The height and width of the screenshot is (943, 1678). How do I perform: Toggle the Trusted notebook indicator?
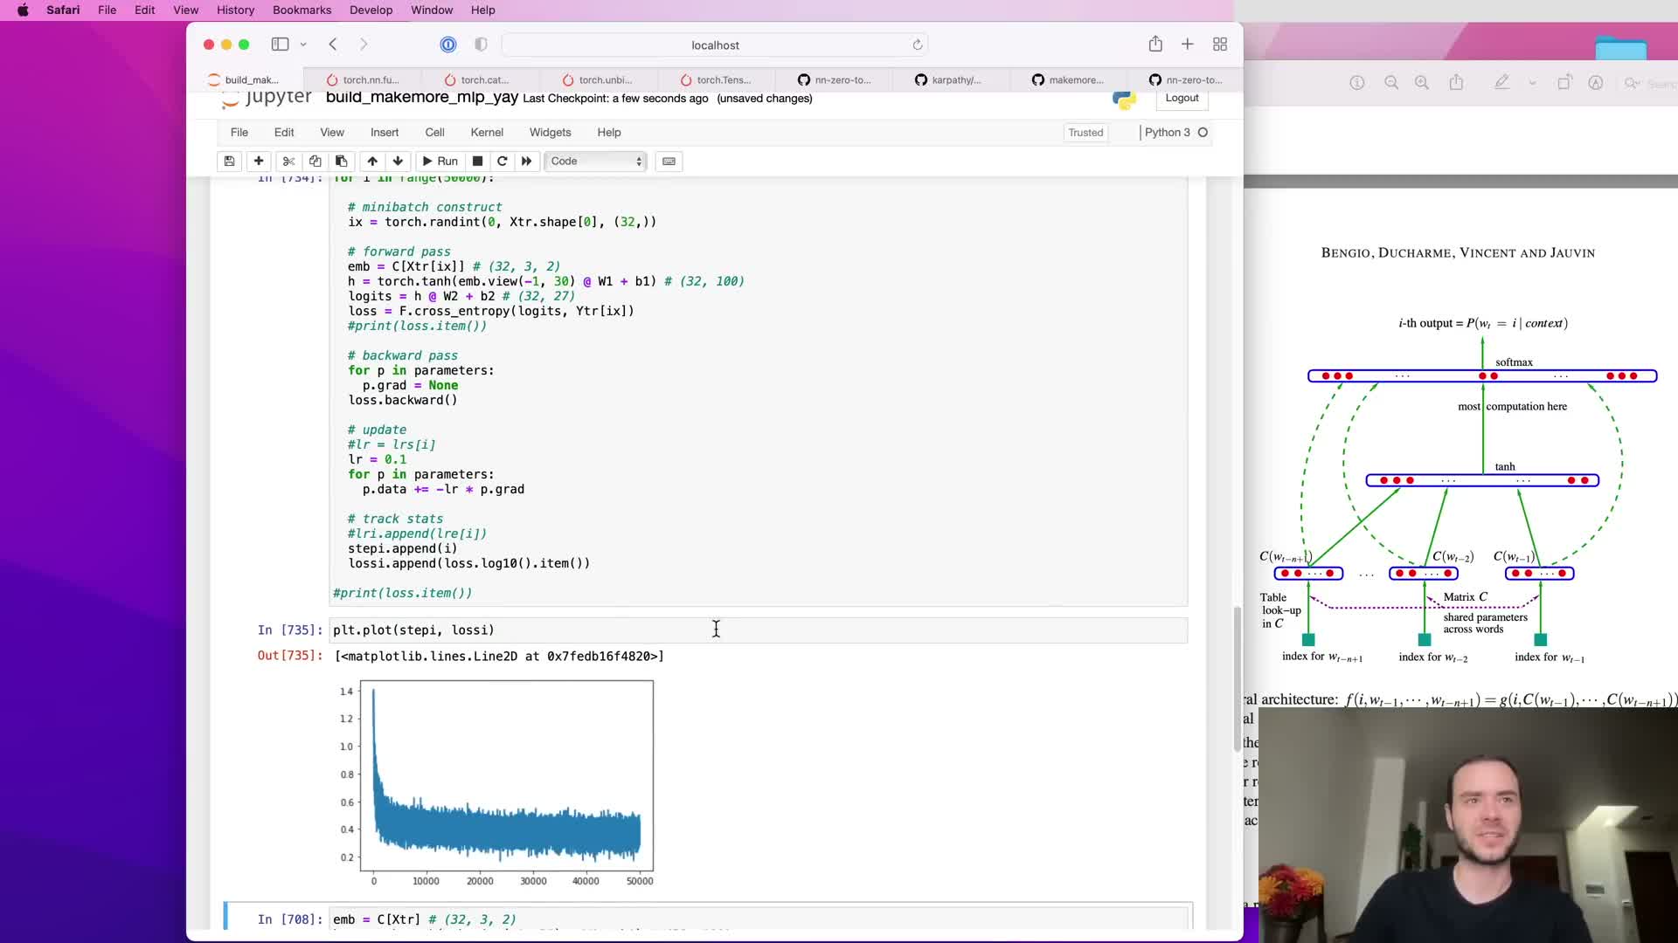(x=1085, y=133)
